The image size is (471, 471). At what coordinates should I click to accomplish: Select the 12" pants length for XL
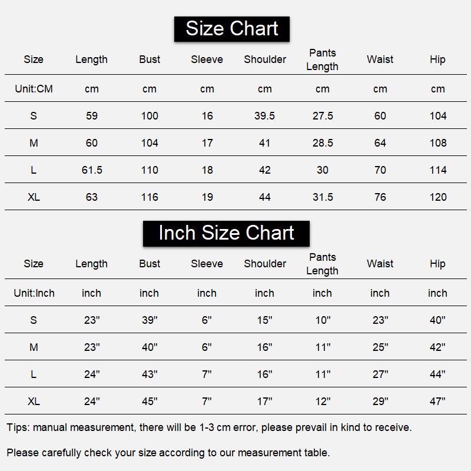(323, 401)
